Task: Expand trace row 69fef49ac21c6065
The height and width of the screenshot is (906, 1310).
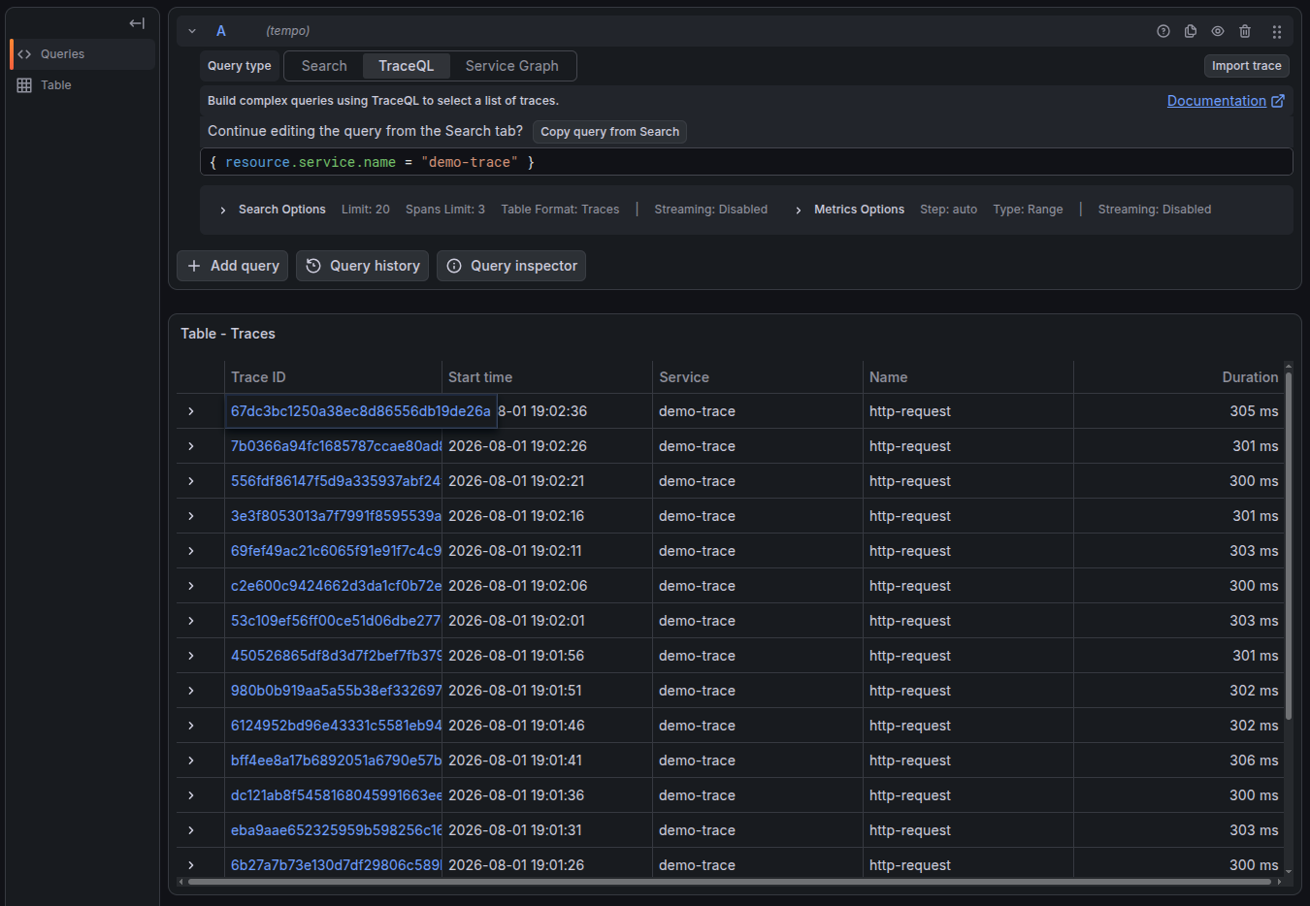Action: 191,551
